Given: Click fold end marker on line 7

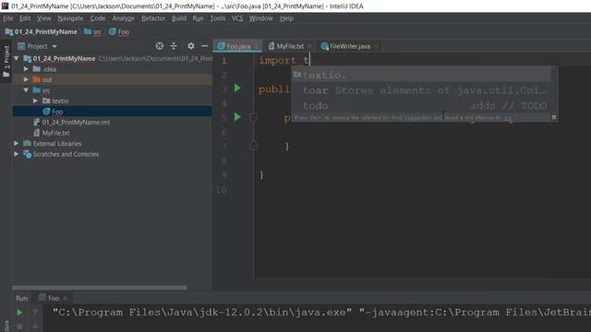Looking at the screenshot, I should coord(254,146).
